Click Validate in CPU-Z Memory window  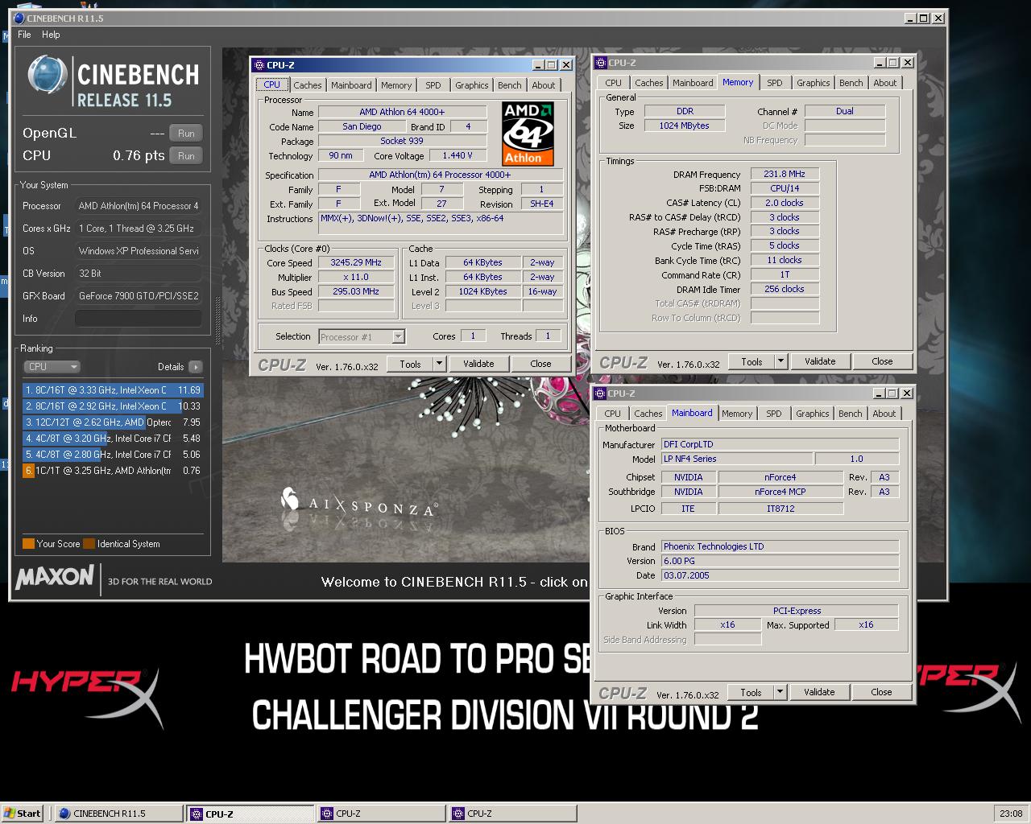click(820, 361)
